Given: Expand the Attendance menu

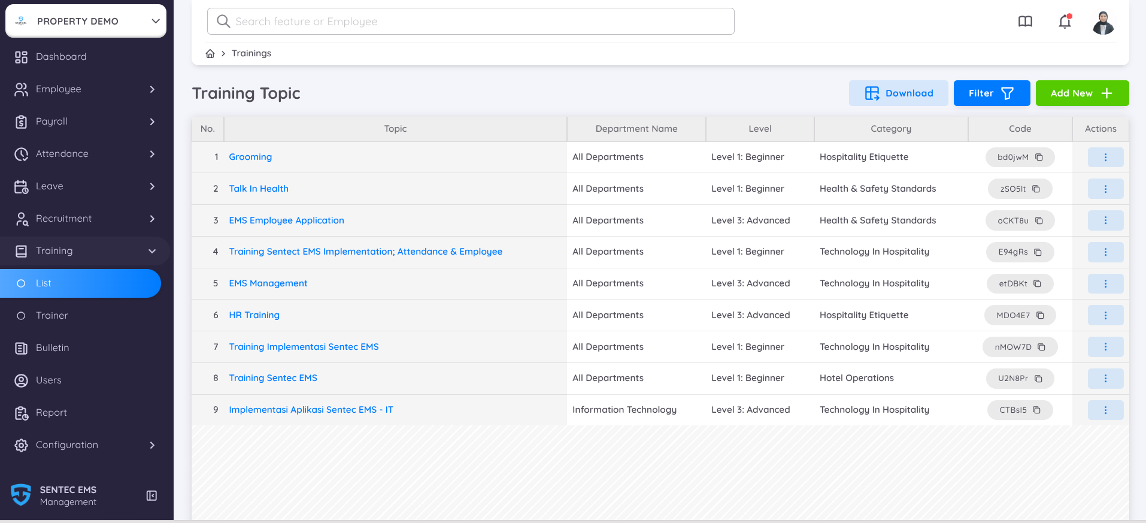Looking at the screenshot, I should coord(84,154).
